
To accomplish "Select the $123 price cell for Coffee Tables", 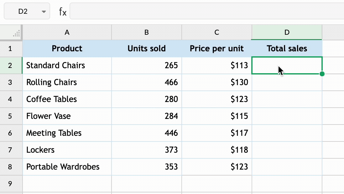I will [x=217, y=99].
